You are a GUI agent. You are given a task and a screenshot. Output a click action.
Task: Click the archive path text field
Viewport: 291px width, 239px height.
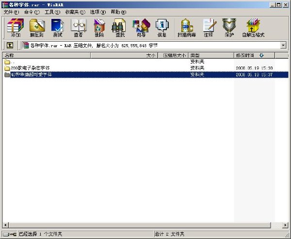[151, 45]
